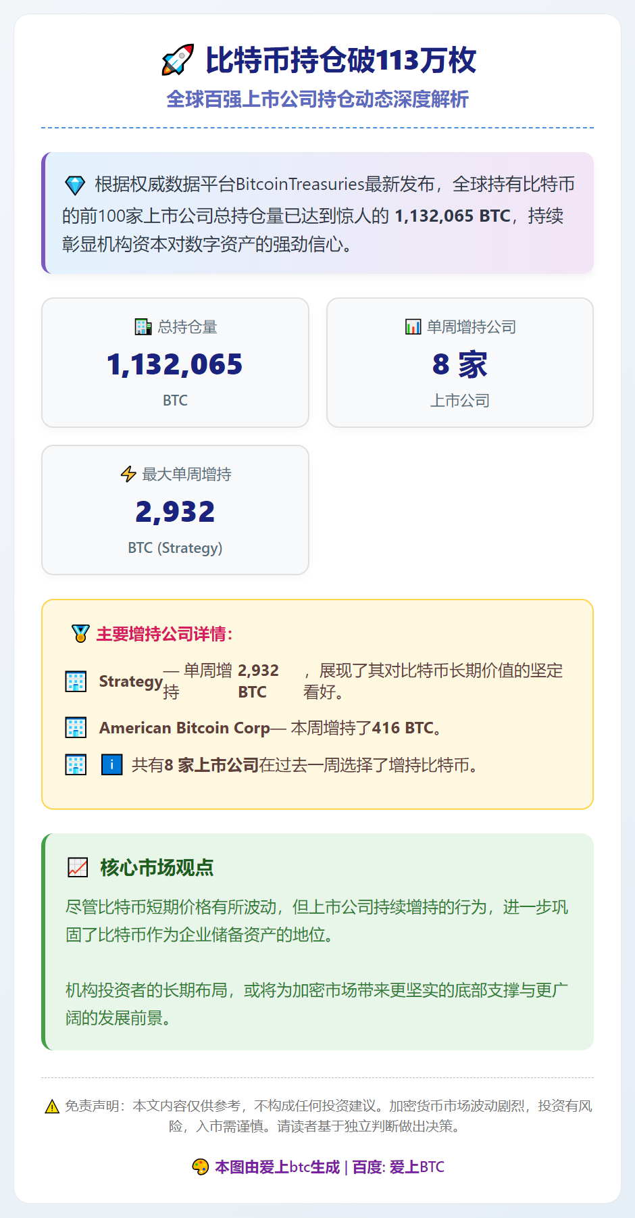Click the diamond icon in intro paragraph
Viewport: 635px width, 1218px height.
pos(75,185)
